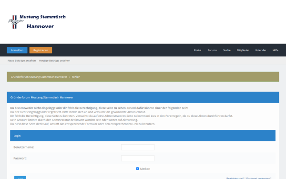Focus the Benutzername input field
This screenshot has width=286, height=179.
138,147
